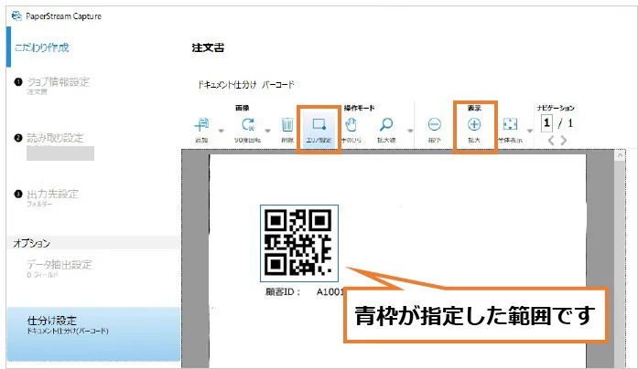This screenshot has width=638, height=369.
Task: Click the 注文書 job title
Action: (x=208, y=47)
